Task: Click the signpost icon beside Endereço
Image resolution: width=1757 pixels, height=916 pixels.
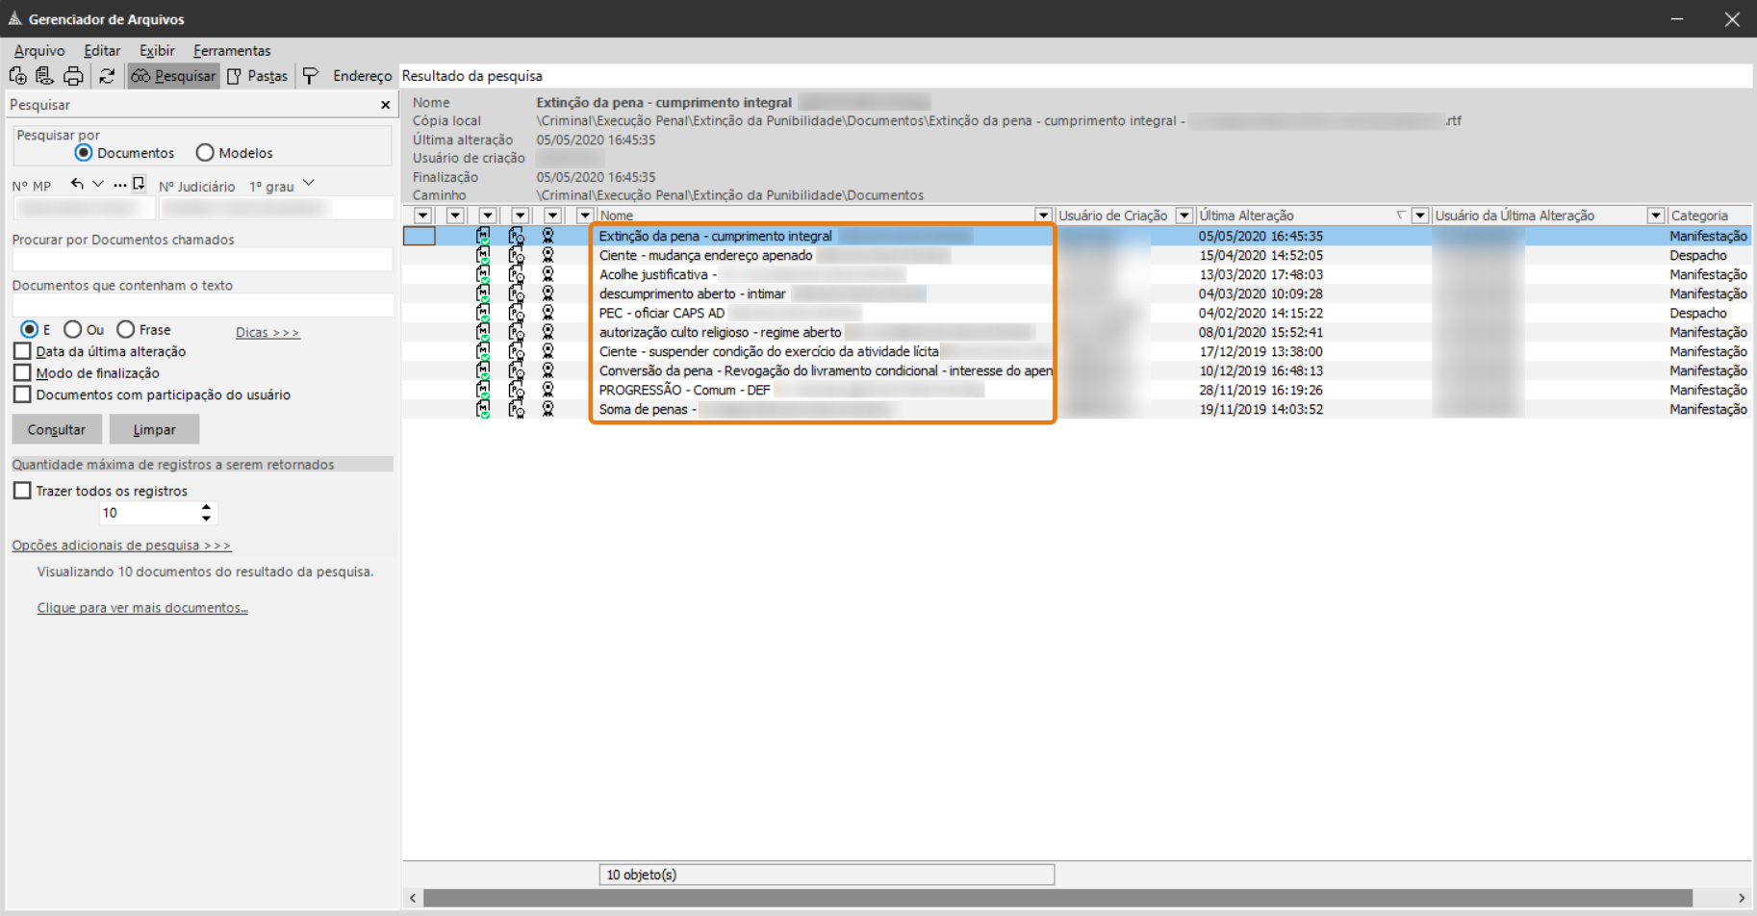Action: pyautogui.click(x=311, y=76)
